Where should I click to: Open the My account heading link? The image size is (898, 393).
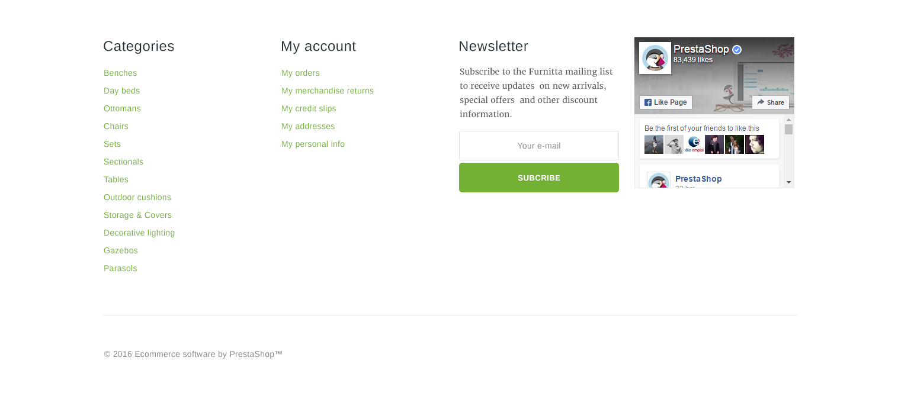click(x=318, y=46)
